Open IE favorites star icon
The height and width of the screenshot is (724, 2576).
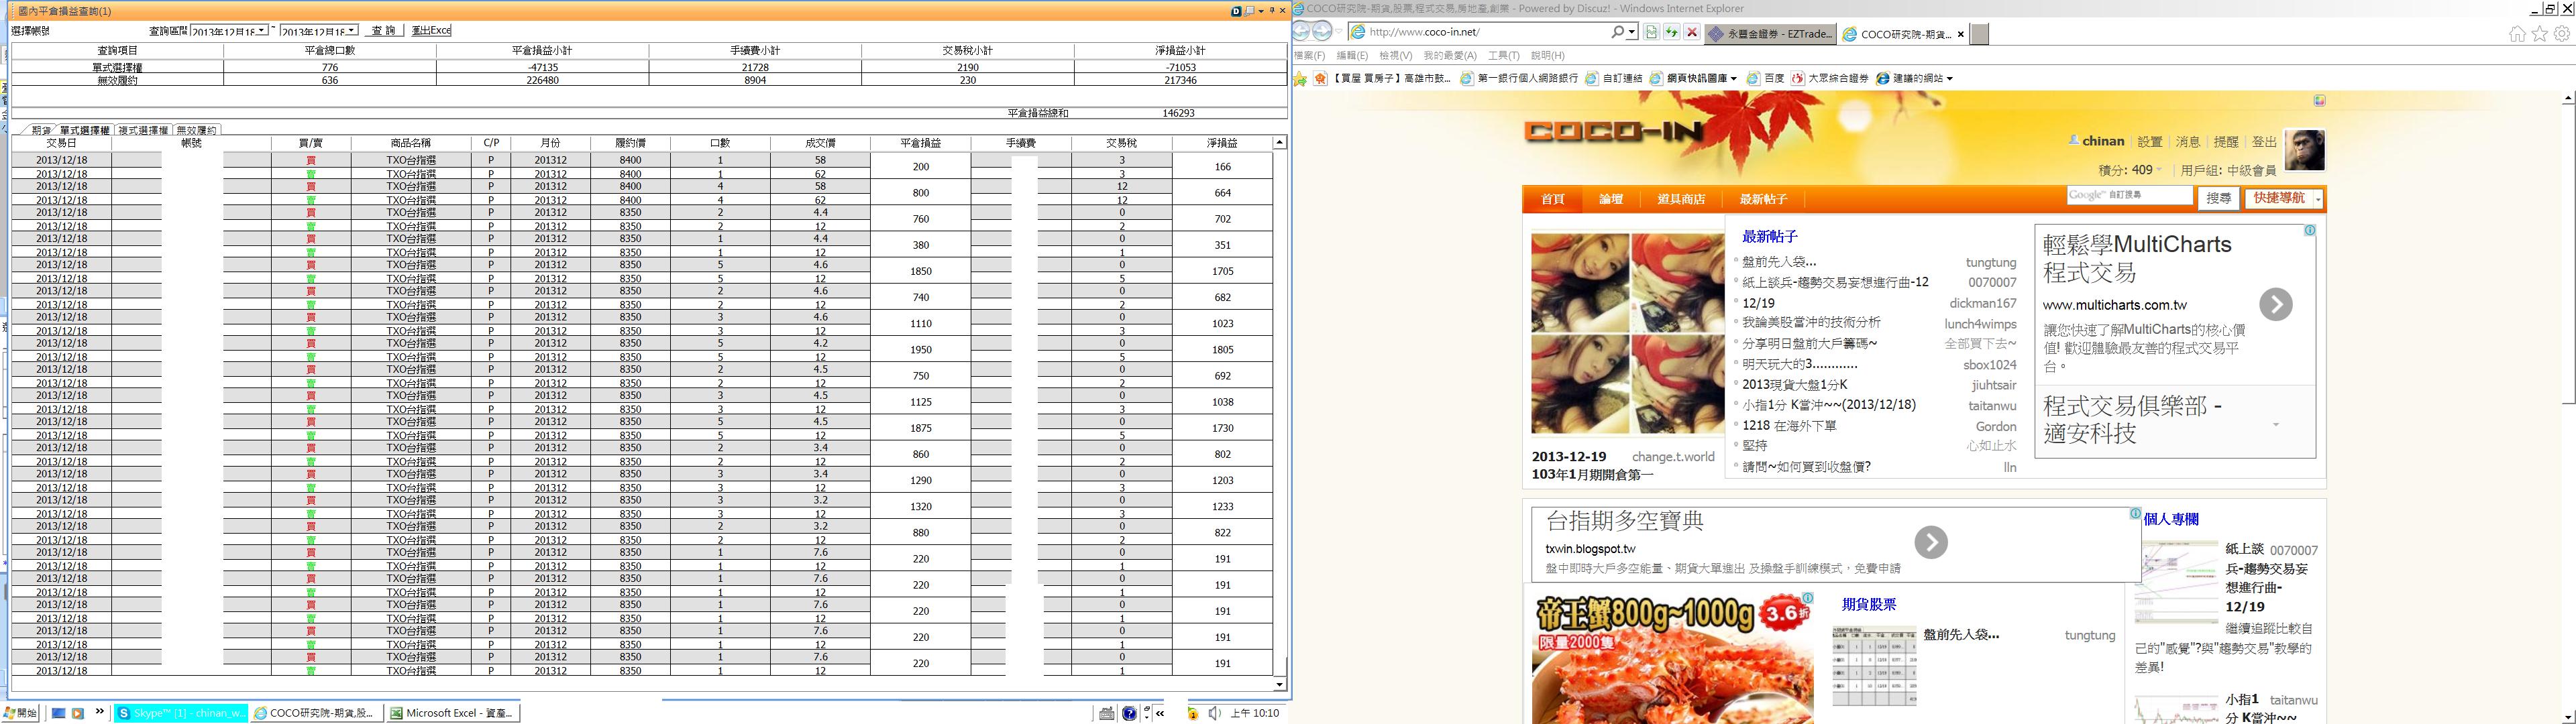click(x=2539, y=33)
